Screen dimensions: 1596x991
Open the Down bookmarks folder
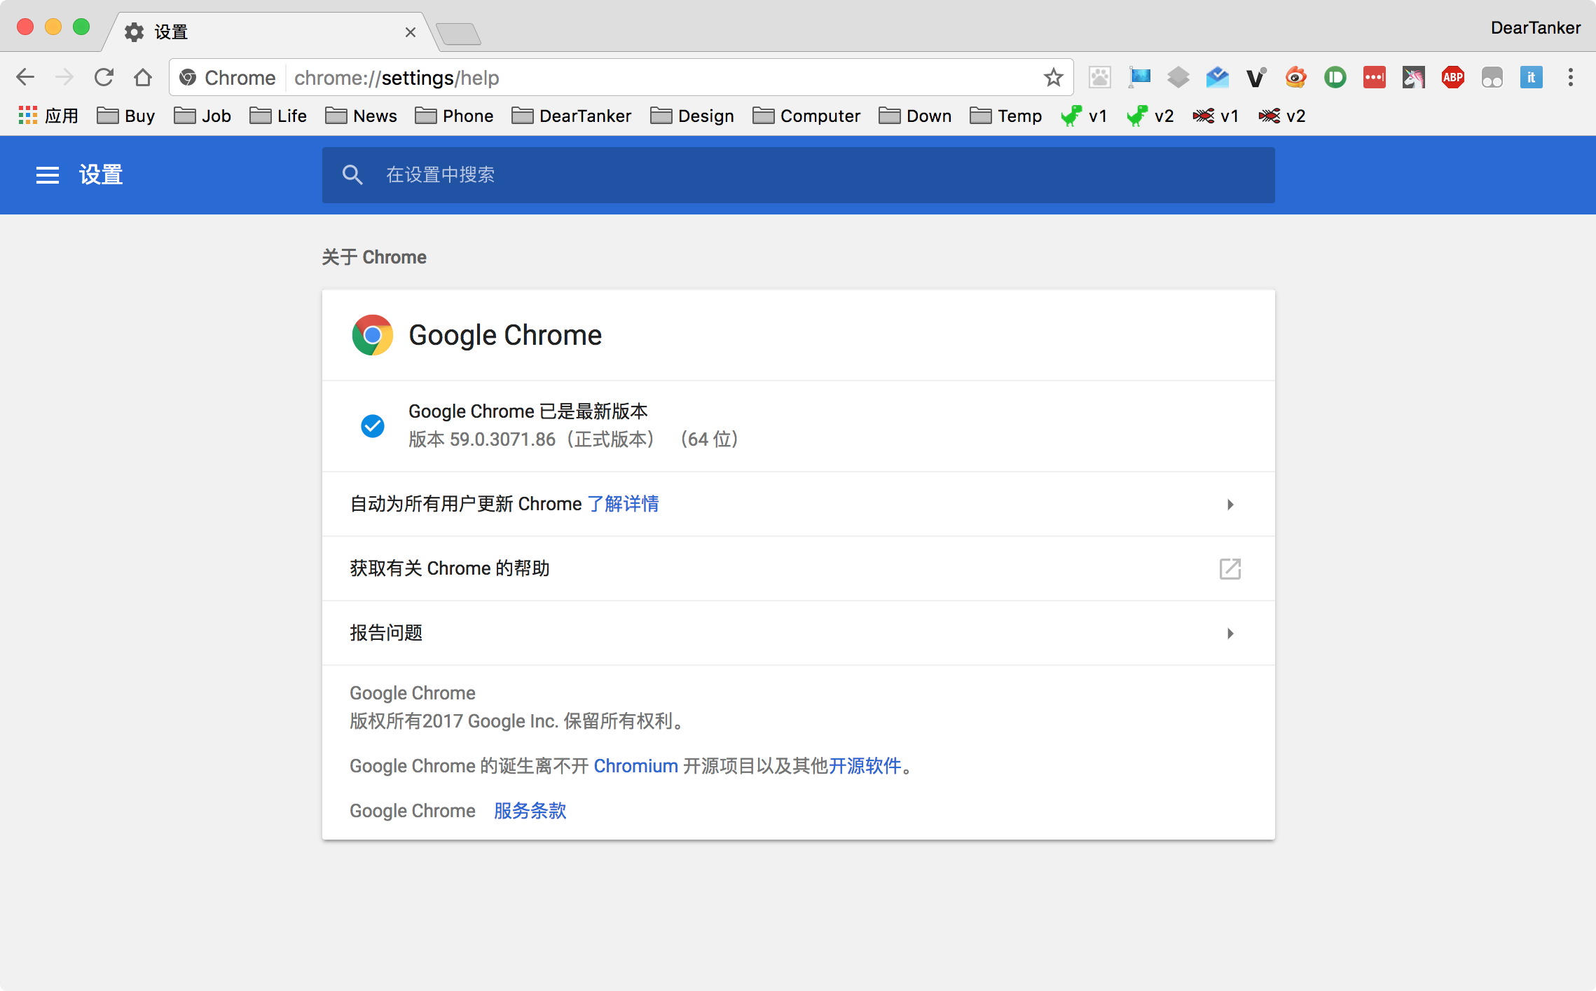tap(915, 116)
